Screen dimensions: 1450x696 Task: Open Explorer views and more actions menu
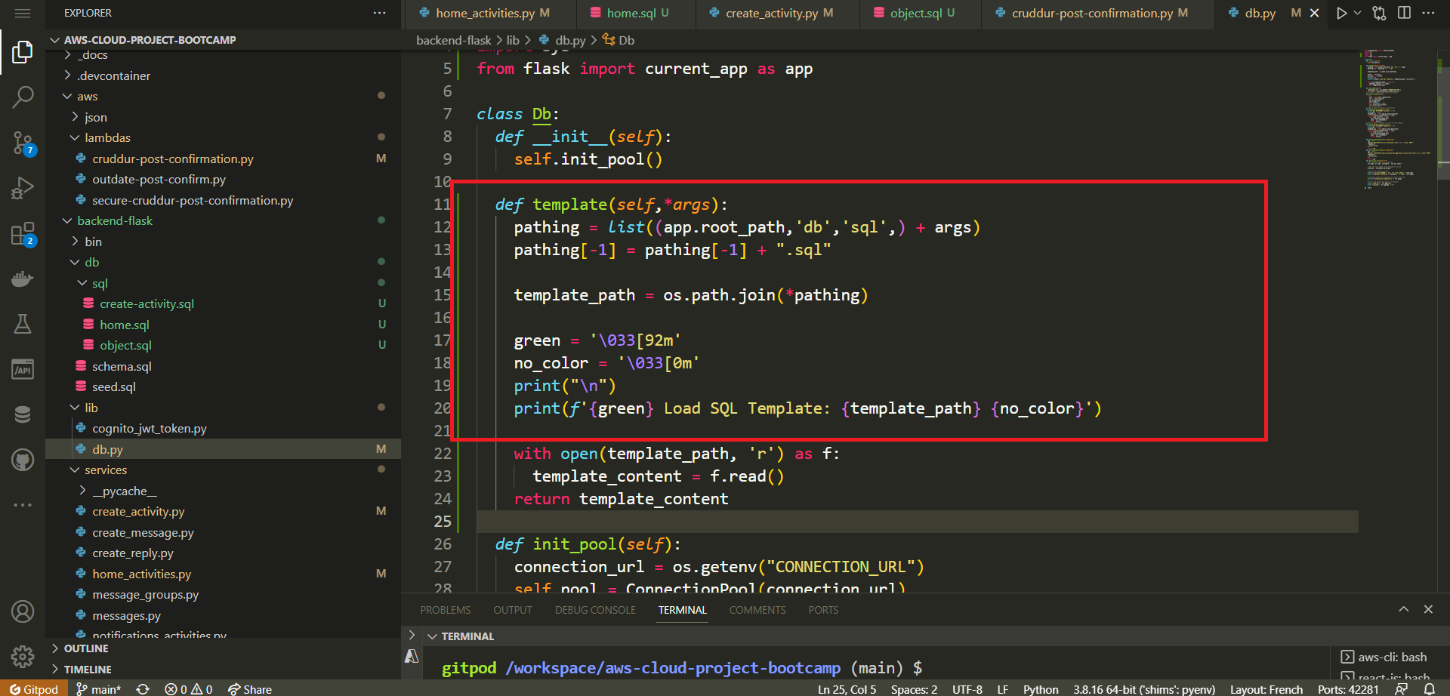point(379,13)
